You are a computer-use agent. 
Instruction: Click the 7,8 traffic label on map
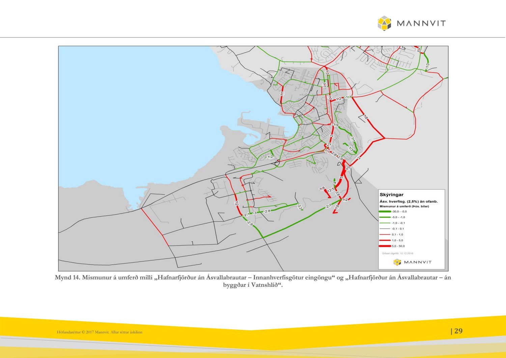coord(322,189)
